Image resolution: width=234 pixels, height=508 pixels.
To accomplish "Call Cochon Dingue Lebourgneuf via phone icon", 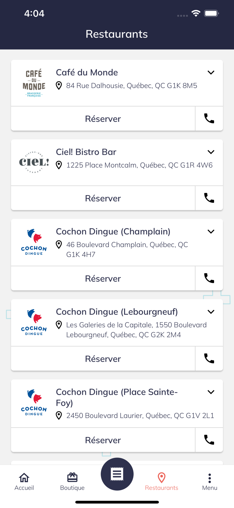I will tap(209, 358).
